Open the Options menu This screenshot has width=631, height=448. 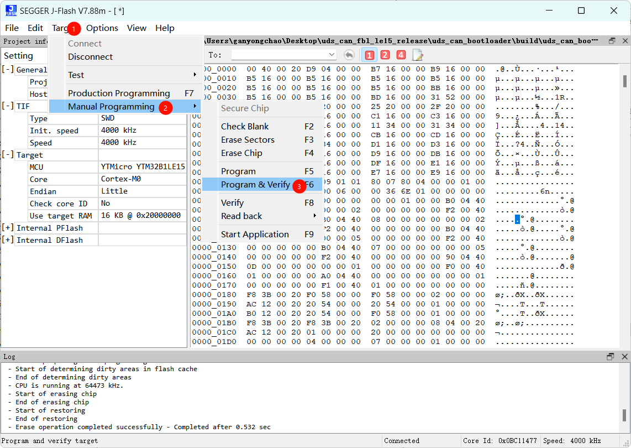(102, 28)
